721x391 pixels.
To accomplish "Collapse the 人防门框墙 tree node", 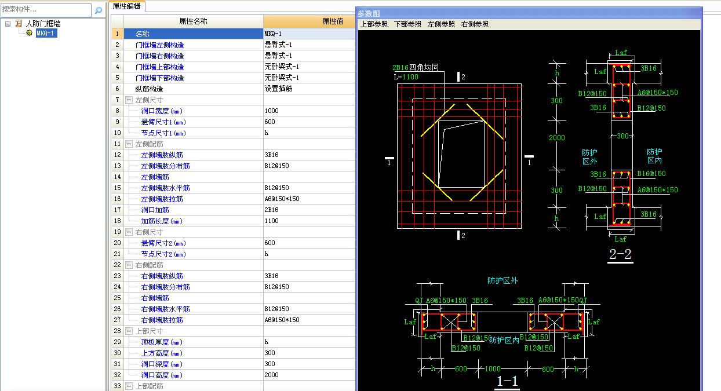I will click(x=8, y=24).
